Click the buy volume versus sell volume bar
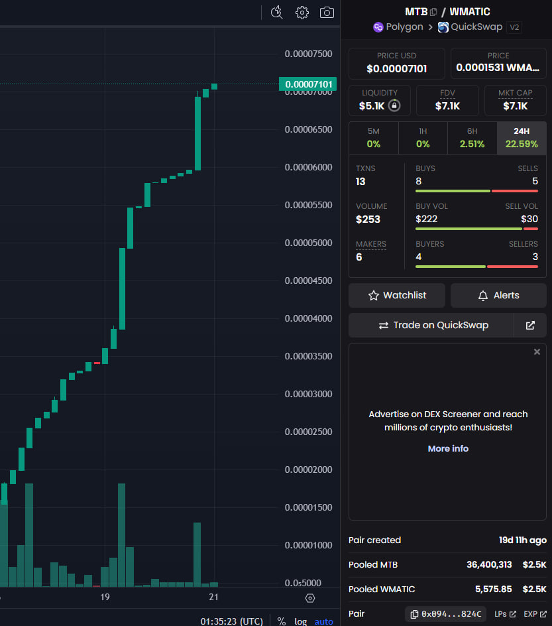The height and width of the screenshot is (626, 552). (476, 229)
